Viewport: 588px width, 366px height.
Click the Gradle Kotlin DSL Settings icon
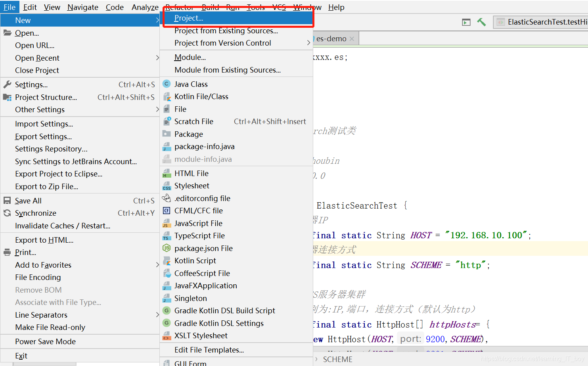167,323
